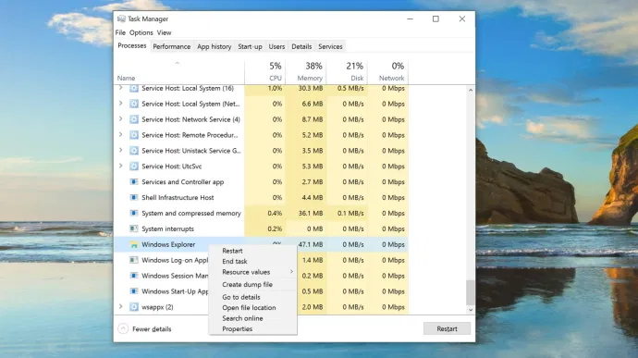The width and height of the screenshot is (638, 358).
Task: Click the Service Host: Remote Procedur.. icon
Action: tap(134, 135)
